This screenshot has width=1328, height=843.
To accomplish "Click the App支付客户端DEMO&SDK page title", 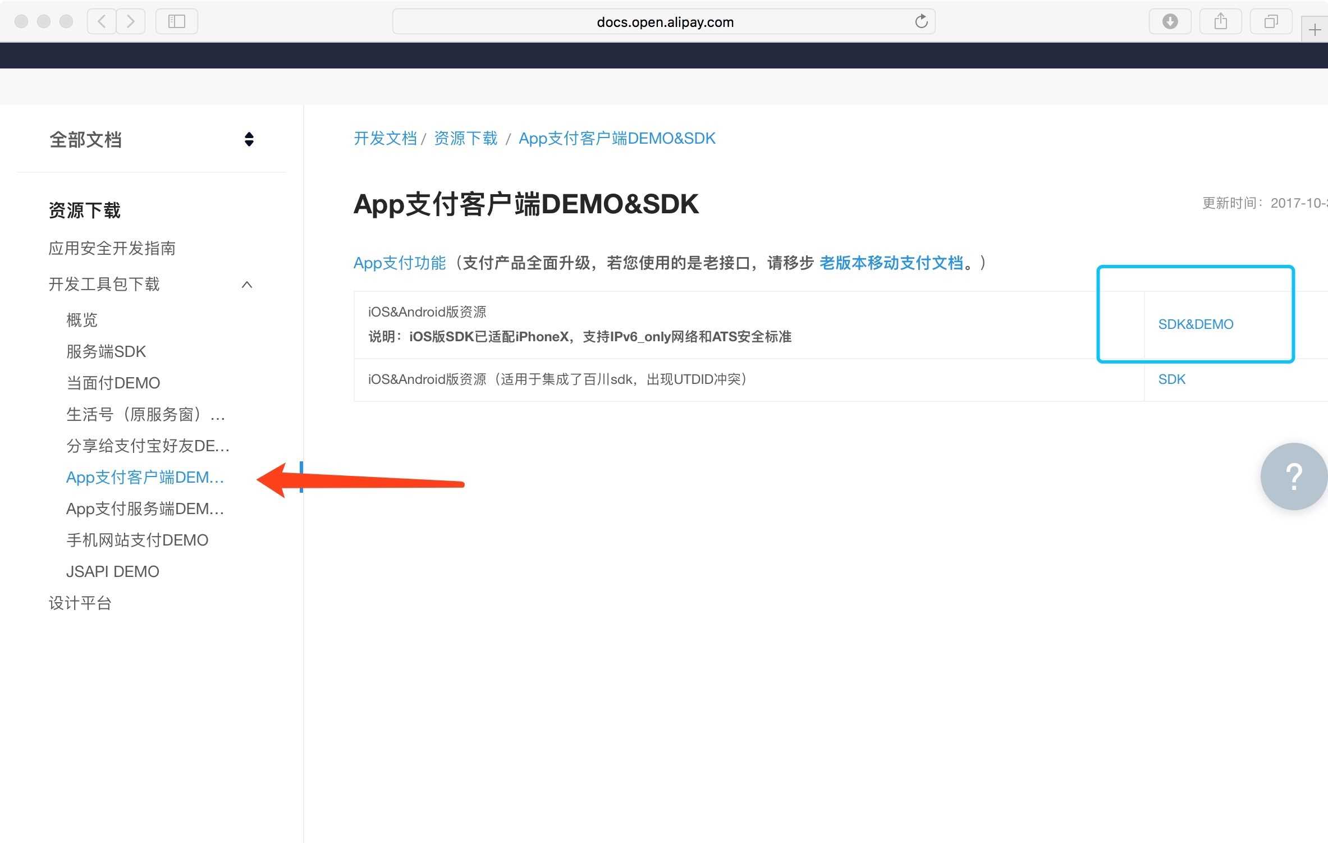I will tap(526, 204).
